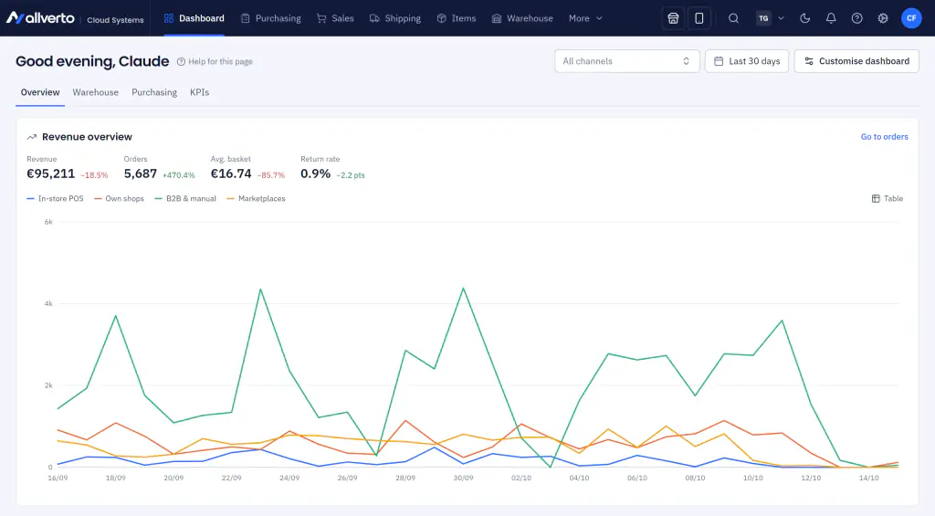Open the search magnifier icon
Screen dimensions: 935x516
733,18
